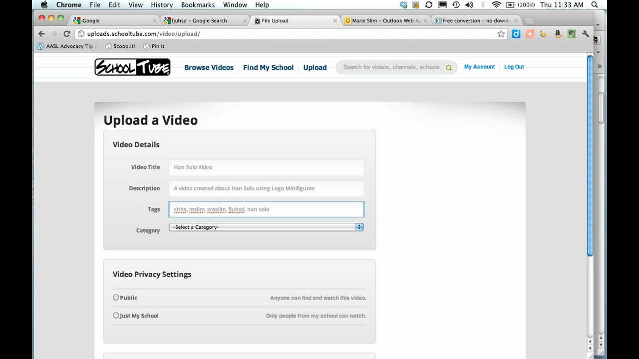Image resolution: width=639 pixels, height=359 pixels.
Task: Click the SchoolTube logo
Action: tap(132, 67)
